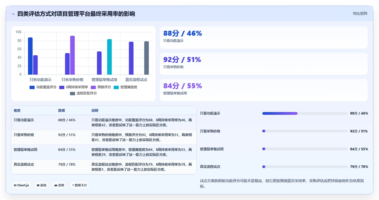Click the 51 bar in the 只看采购价格 chart group

click(67, 64)
